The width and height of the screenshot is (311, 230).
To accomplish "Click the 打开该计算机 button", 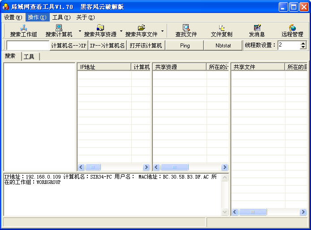I will 146,45.
